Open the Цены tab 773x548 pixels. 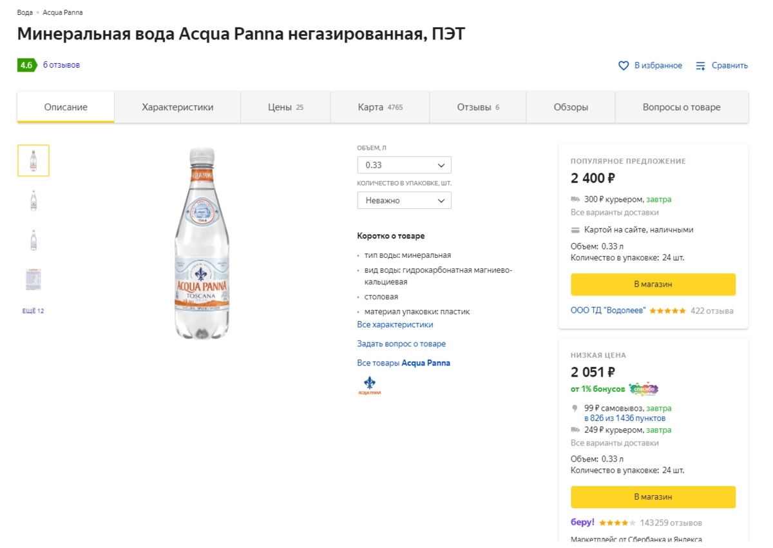(x=285, y=107)
